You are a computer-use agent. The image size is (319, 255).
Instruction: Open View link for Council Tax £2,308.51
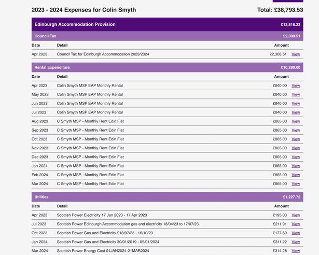[x=296, y=54]
